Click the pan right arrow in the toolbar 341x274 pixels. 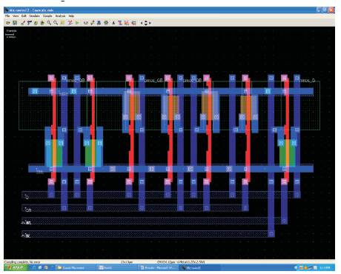[x=150, y=23]
